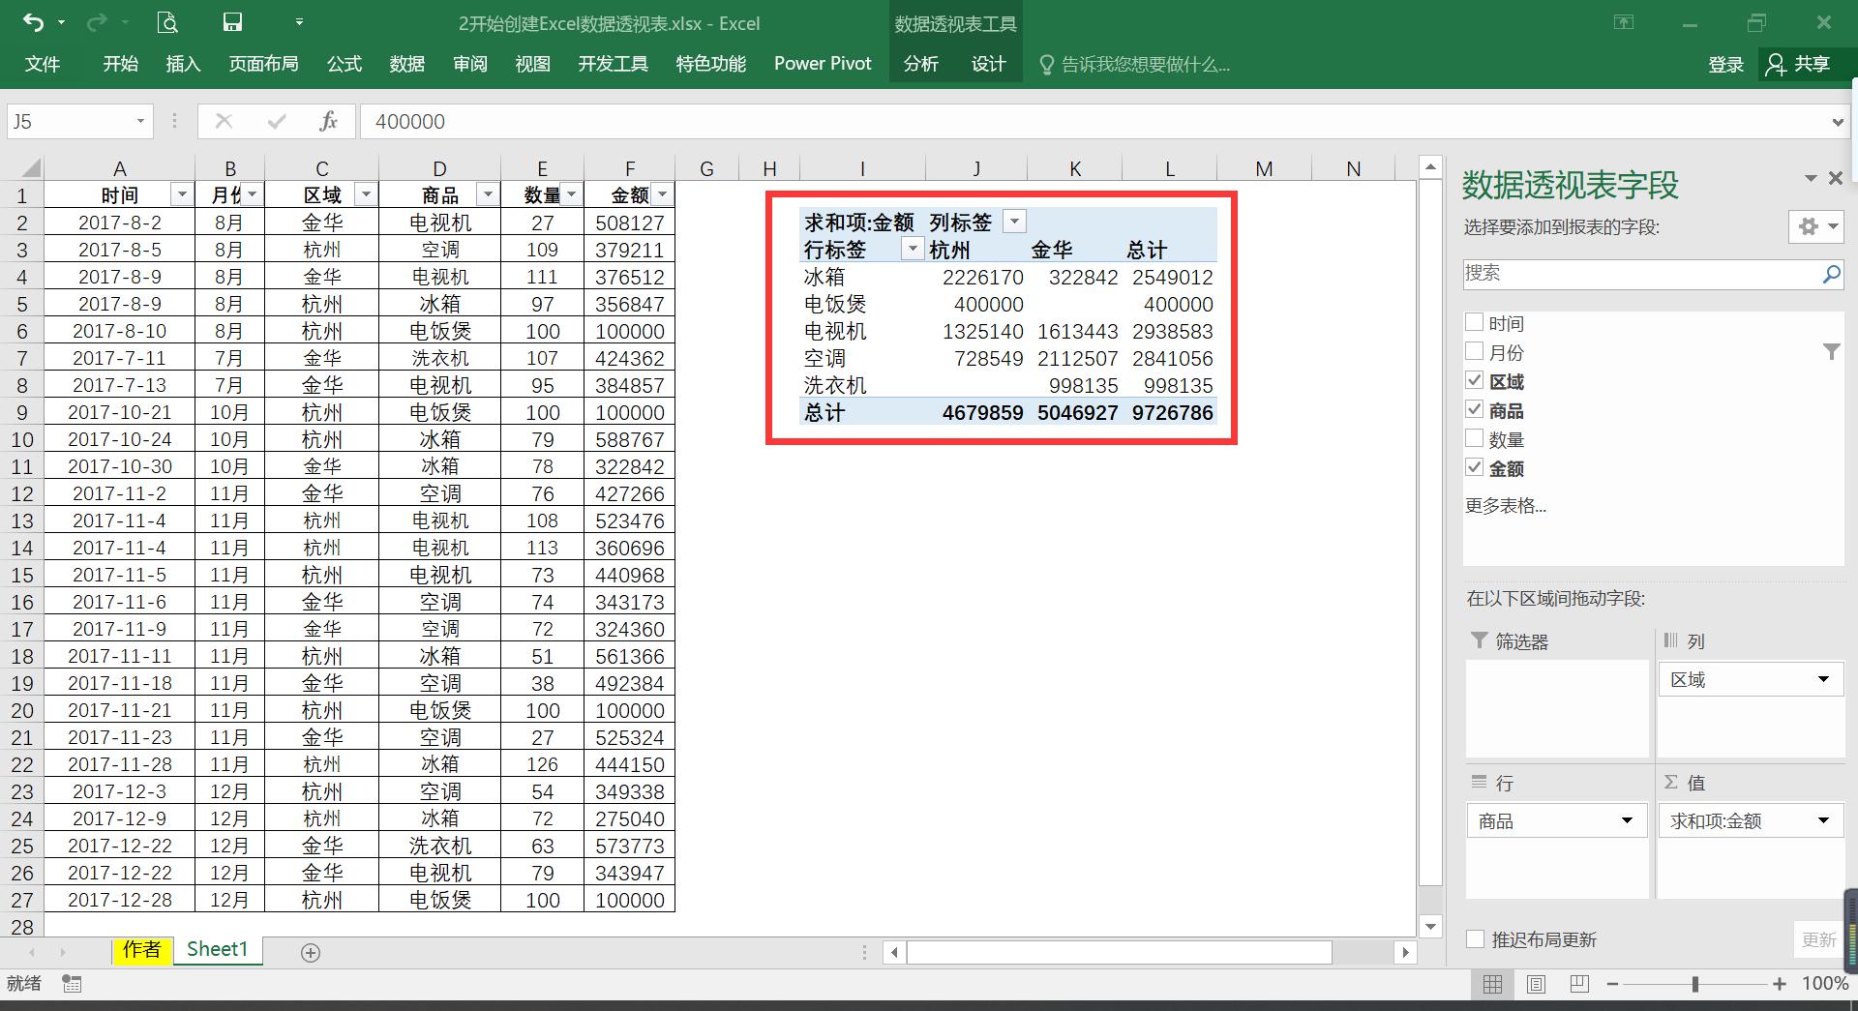Click the 更多表格 link

click(x=1506, y=506)
